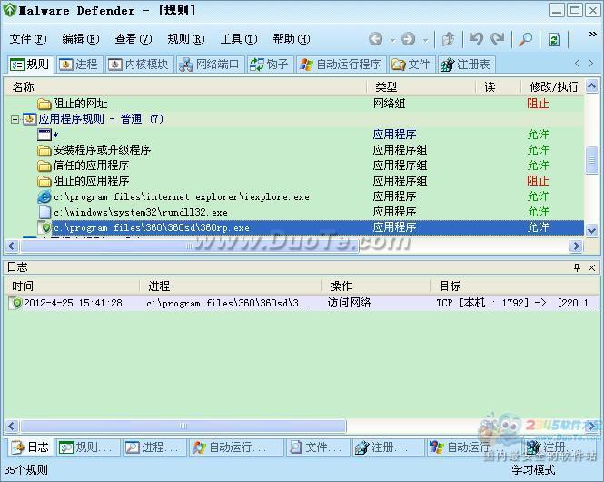This screenshot has width=604, height=482.
Task: Switch to the 注册表 top tab
Action: coord(465,65)
